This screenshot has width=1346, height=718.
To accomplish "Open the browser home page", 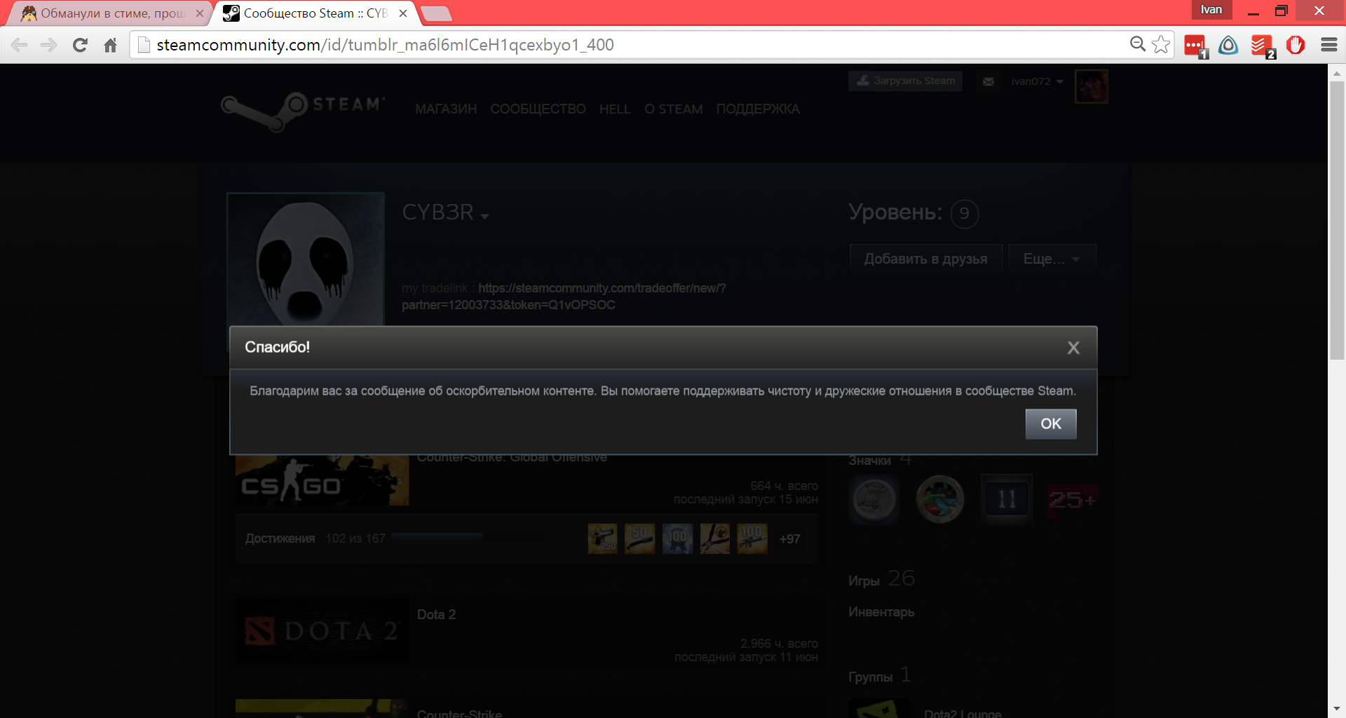I will coord(110,46).
